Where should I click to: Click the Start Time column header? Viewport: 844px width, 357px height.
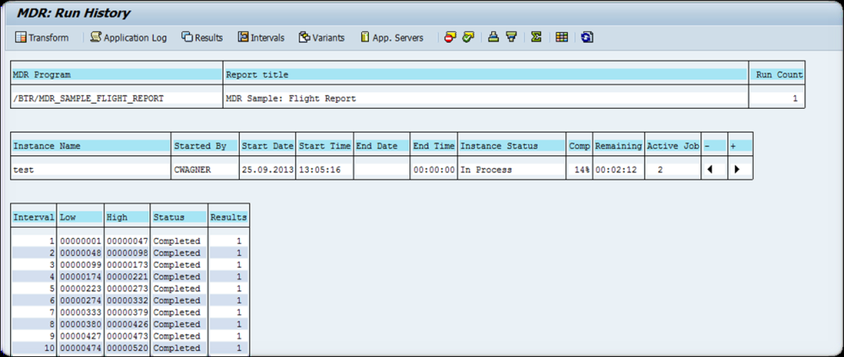click(x=325, y=146)
